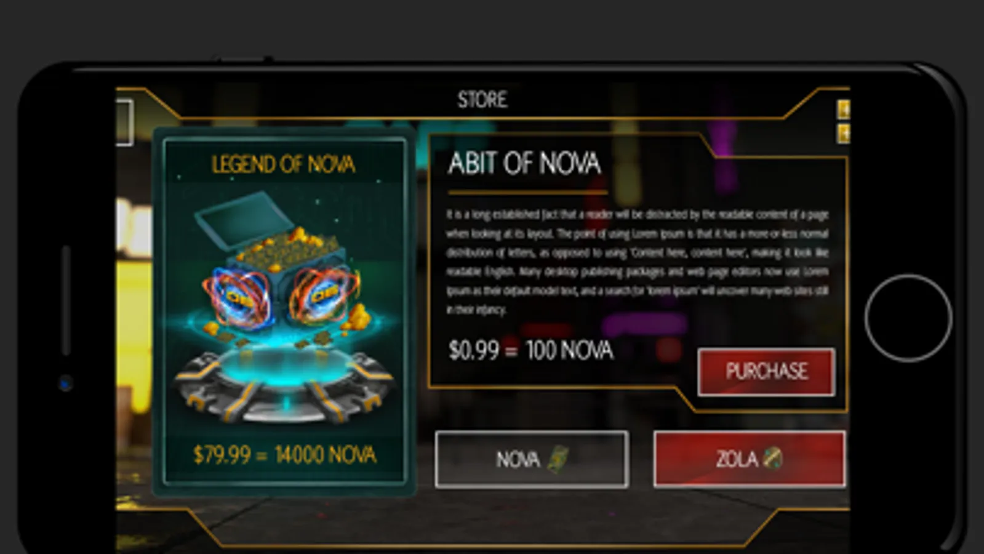Image resolution: width=984 pixels, height=554 pixels.
Task: Click the Zola coin icon
Action: [x=773, y=458]
